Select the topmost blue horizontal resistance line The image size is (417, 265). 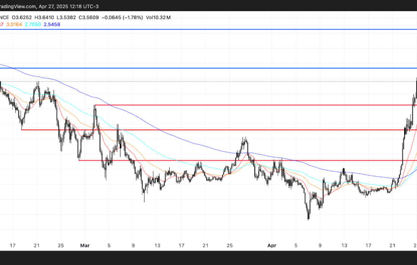point(208,29)
